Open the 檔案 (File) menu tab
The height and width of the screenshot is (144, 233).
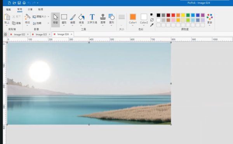click(8, 9)
